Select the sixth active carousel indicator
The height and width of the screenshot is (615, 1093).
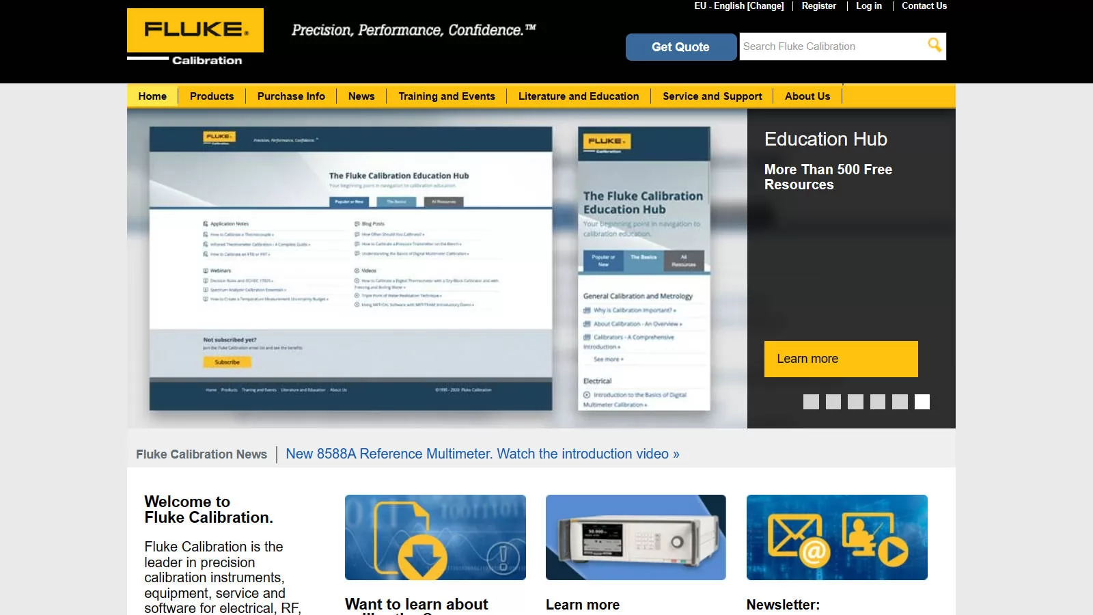(922, 402)
